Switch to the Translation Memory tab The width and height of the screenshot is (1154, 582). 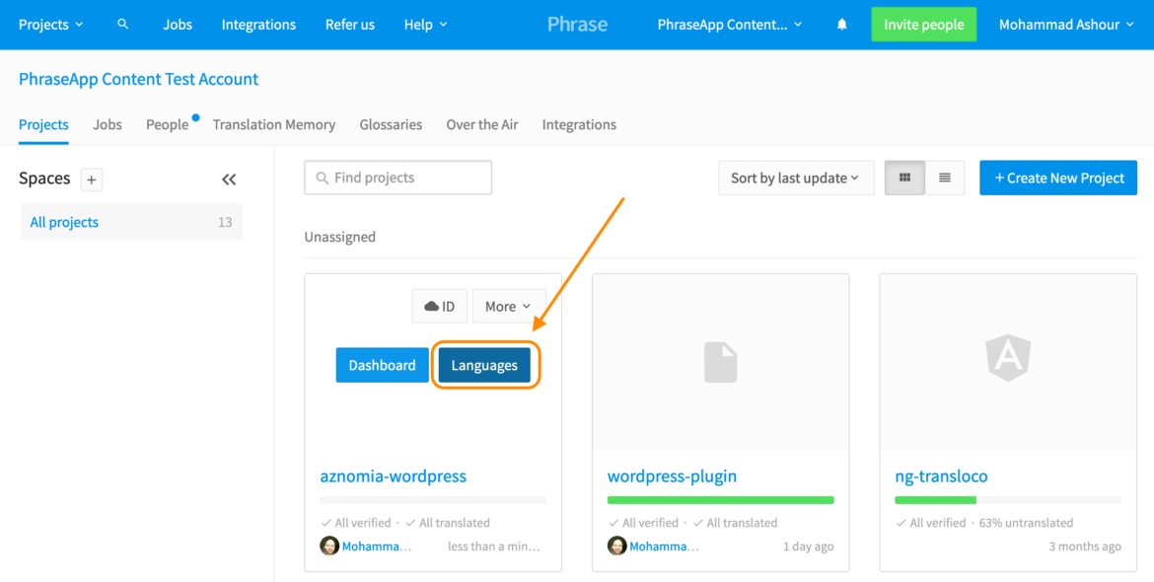point(274,124)
